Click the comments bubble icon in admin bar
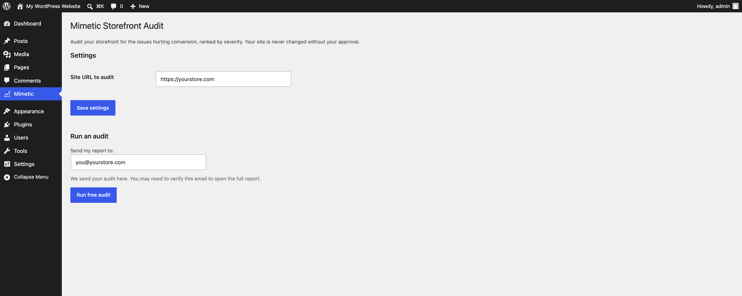The width and height of the screenshot is (742, 296). point(113,6)
